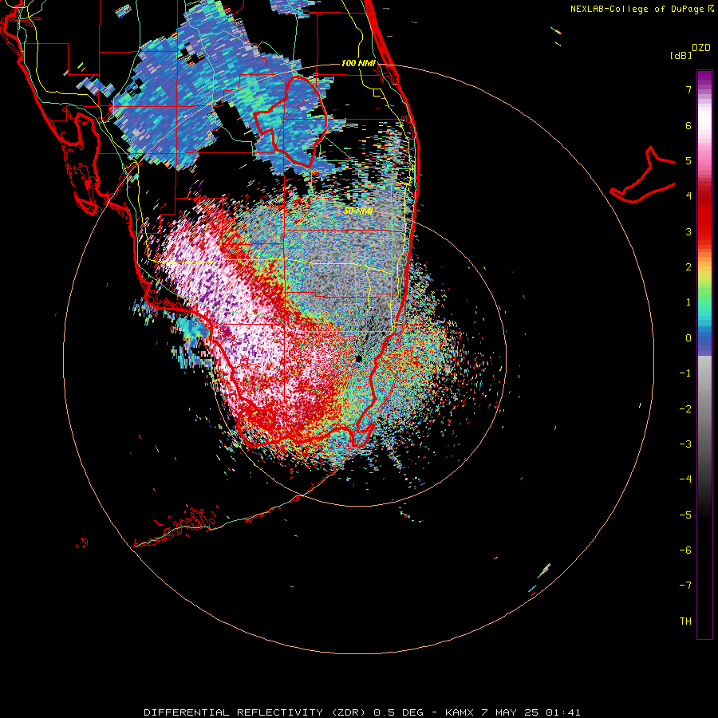The image size is (718, 718).
Task: Click the 1 value on the color scale
Action: [x=688, y=302]
